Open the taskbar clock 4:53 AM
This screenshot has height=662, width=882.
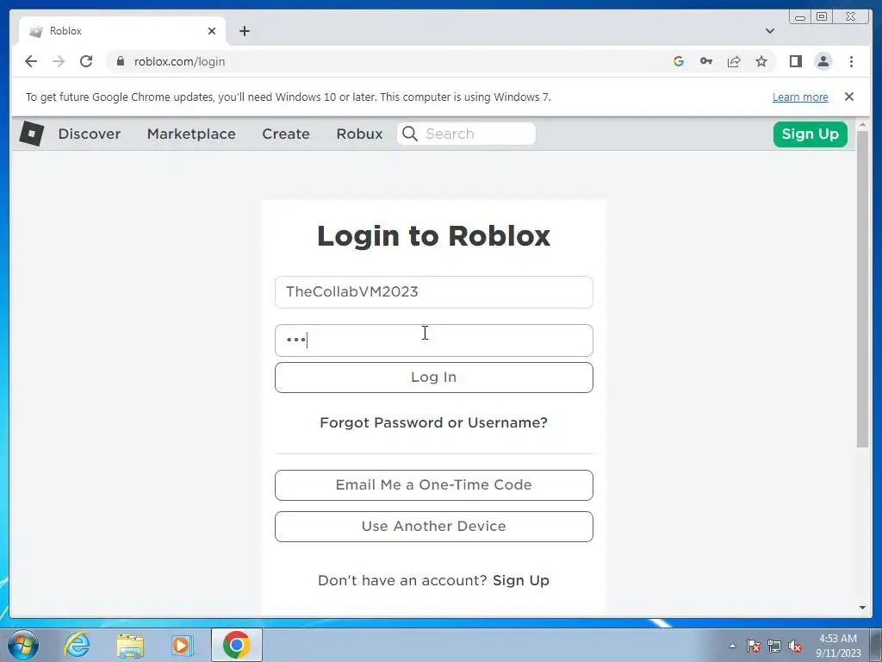pos(838,646)
